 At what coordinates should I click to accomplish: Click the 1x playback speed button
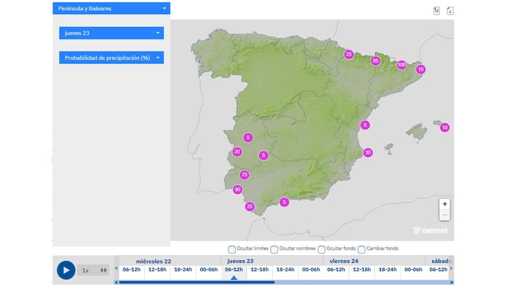click(86, 270)
